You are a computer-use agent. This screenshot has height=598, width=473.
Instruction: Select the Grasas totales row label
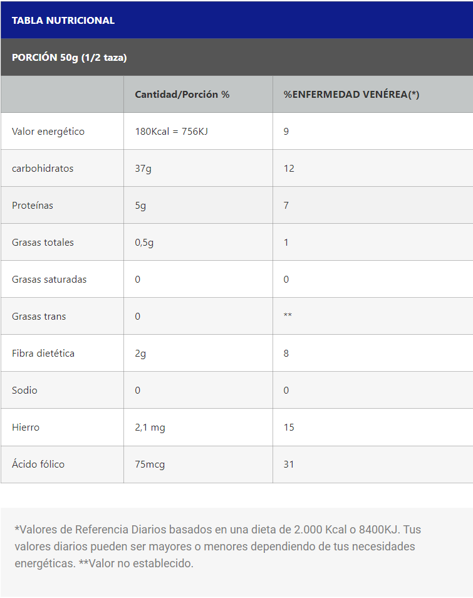coord(43,242)
